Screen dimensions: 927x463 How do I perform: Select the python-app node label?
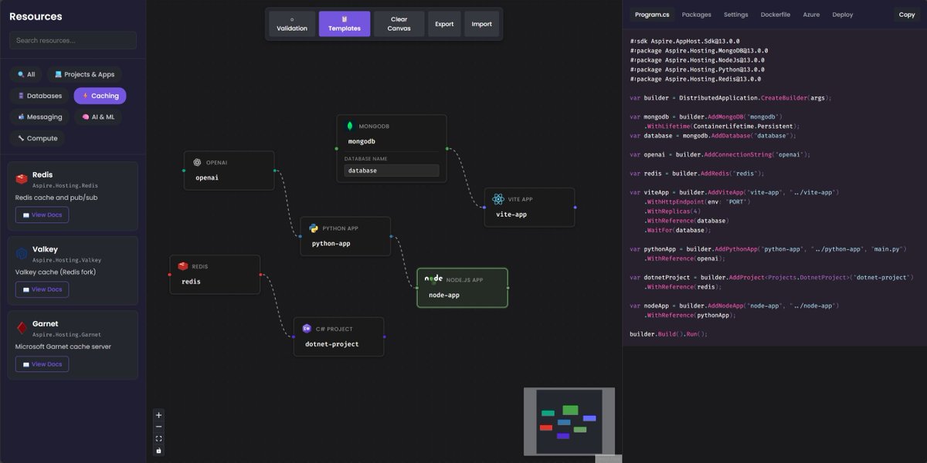click(x=331, y=244)
